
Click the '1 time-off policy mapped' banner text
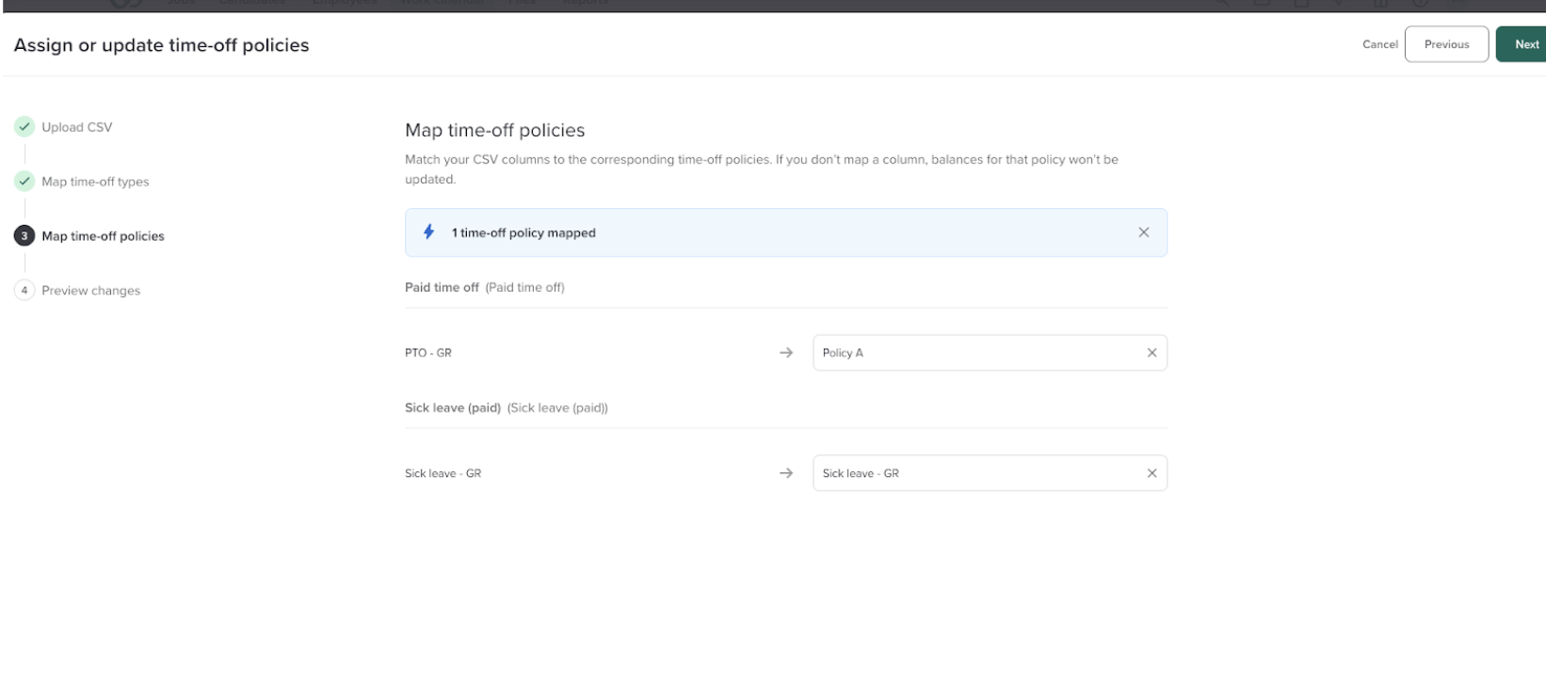point(523,232)
